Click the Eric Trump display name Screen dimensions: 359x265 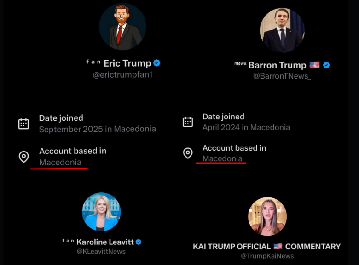coord(127,63)
